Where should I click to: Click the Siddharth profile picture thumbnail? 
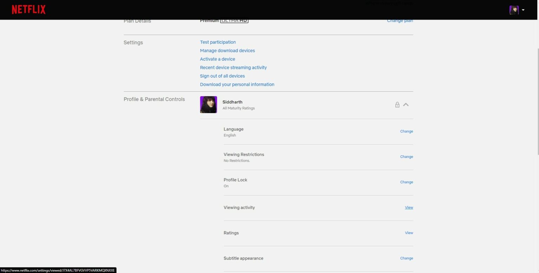coord(208,105)
